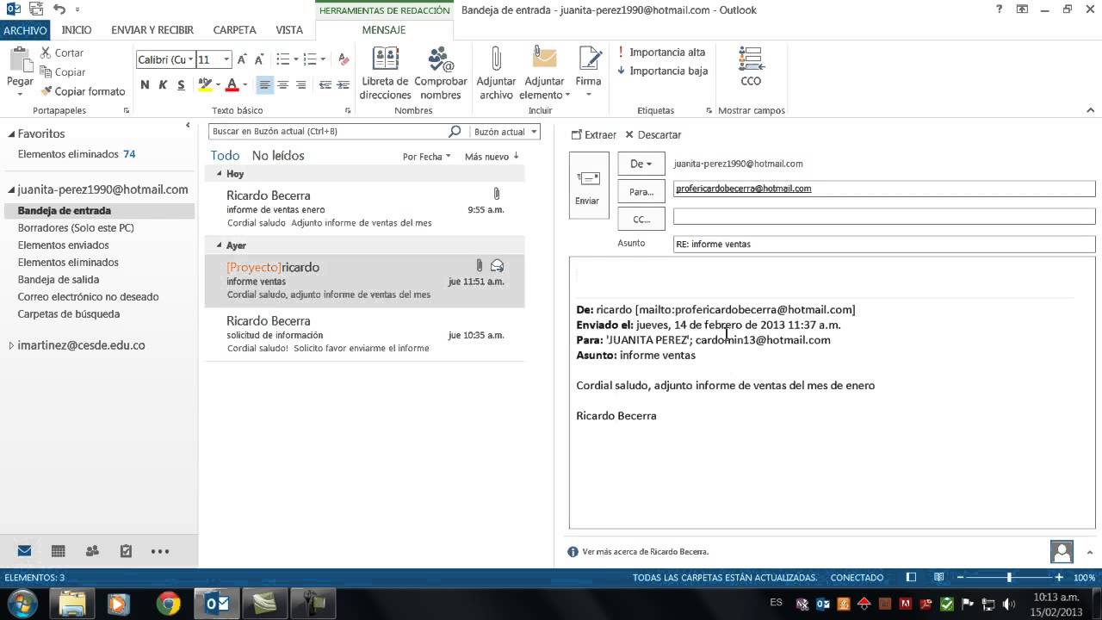
Task: Switch to the INICIO tab
Action: click(77, 30)
